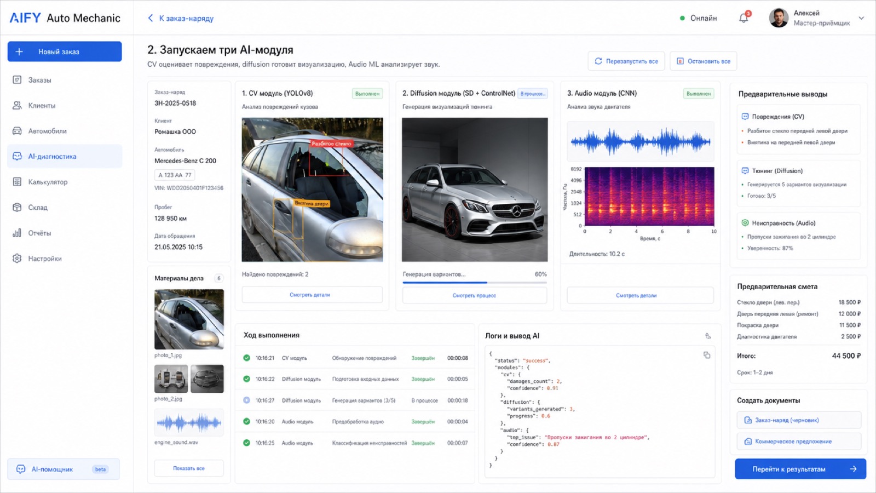Screen dimensions: 876x493
Task: Create Заказ-наряд (черновик) document
Action: tap(799, 420)
